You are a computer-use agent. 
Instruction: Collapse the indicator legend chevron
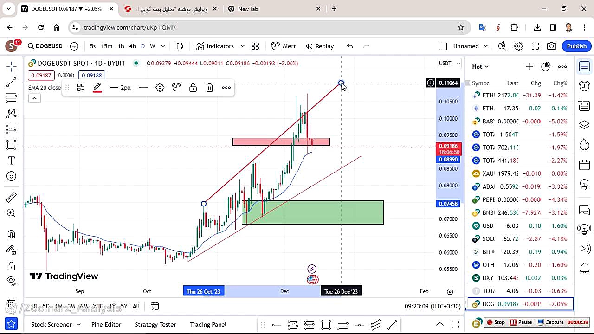click(34, 98)
